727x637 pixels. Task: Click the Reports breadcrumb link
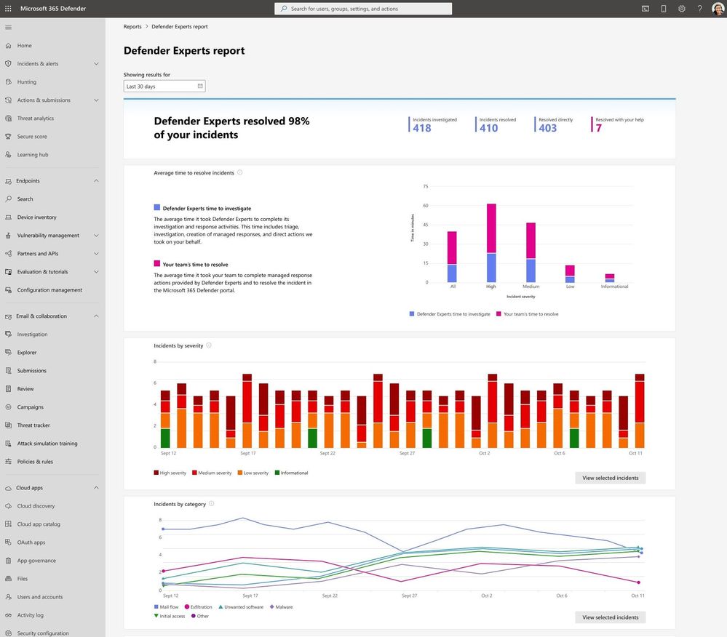click(132, 26)
